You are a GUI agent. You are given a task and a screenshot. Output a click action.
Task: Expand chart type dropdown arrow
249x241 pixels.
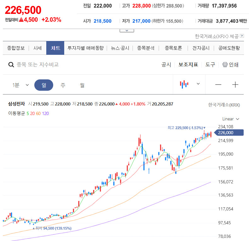coord(198,83)
